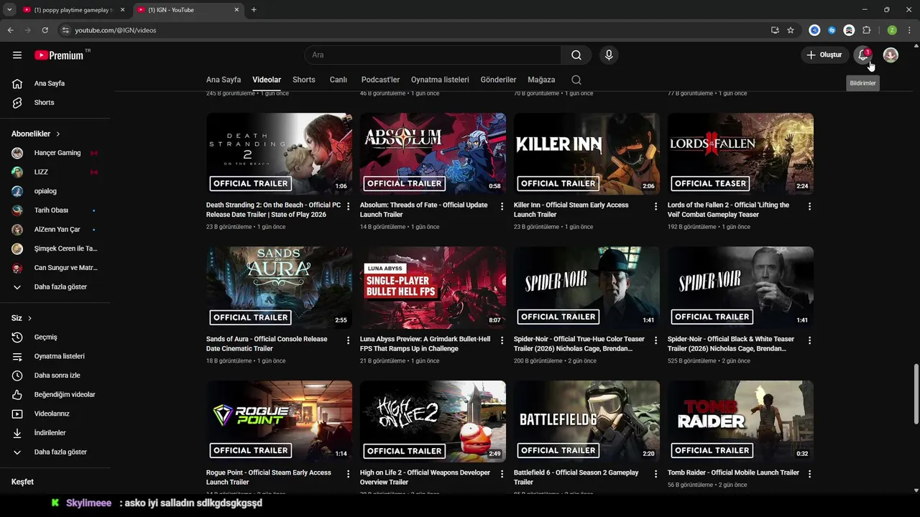Select the Videolar channel tab

click(267, 80)
